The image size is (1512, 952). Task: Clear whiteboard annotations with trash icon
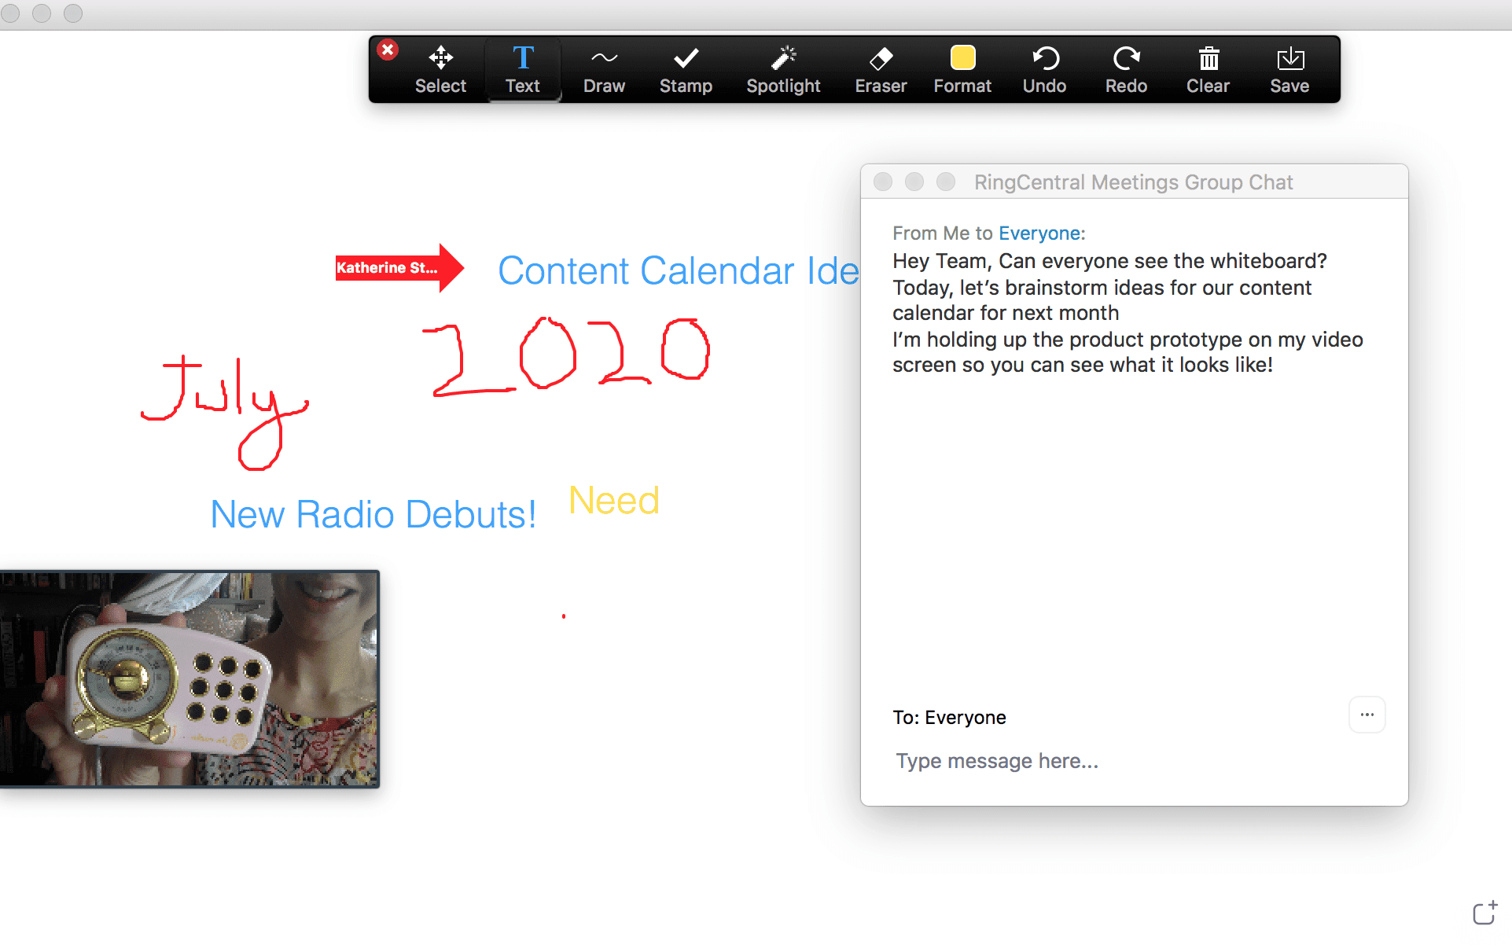(x=1208, y=69)
